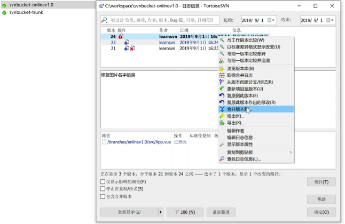Image resolution: width=345 pixels, height=224 pixels.
Task: Click the 起始 date value 2019/9/1
Action: [x=253, y=20]
